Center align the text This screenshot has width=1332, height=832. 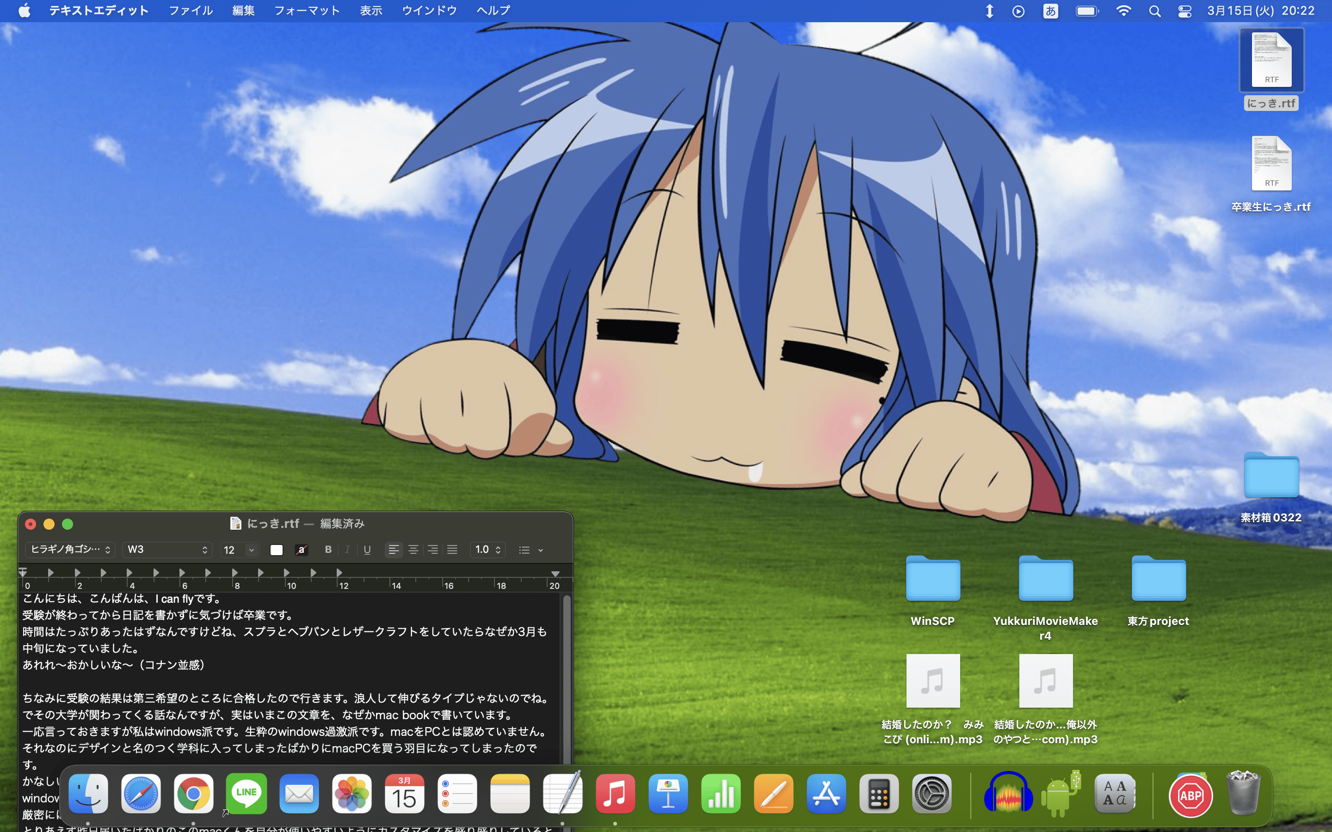click(x=413, y=550)
